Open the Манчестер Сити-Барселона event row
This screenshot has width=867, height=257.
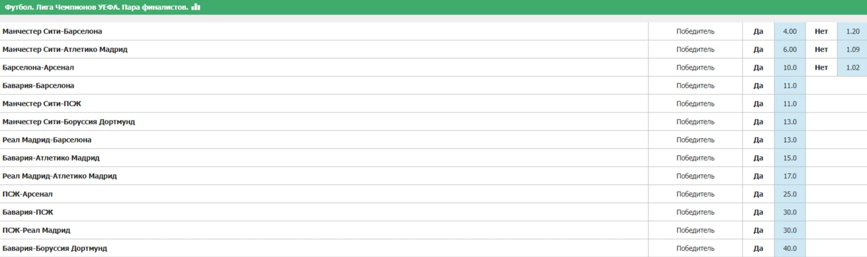[52, 31]
